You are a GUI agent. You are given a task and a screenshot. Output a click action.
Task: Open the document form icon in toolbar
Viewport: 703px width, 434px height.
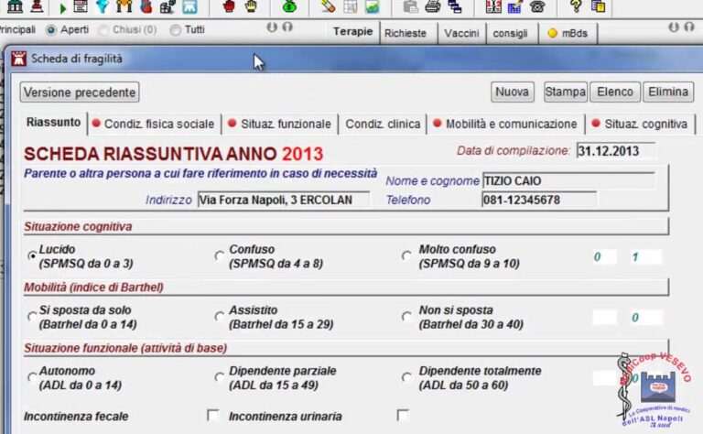(x=81, y=6)
